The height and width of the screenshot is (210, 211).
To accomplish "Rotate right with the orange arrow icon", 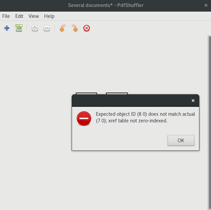I will [x=75, y=28].
